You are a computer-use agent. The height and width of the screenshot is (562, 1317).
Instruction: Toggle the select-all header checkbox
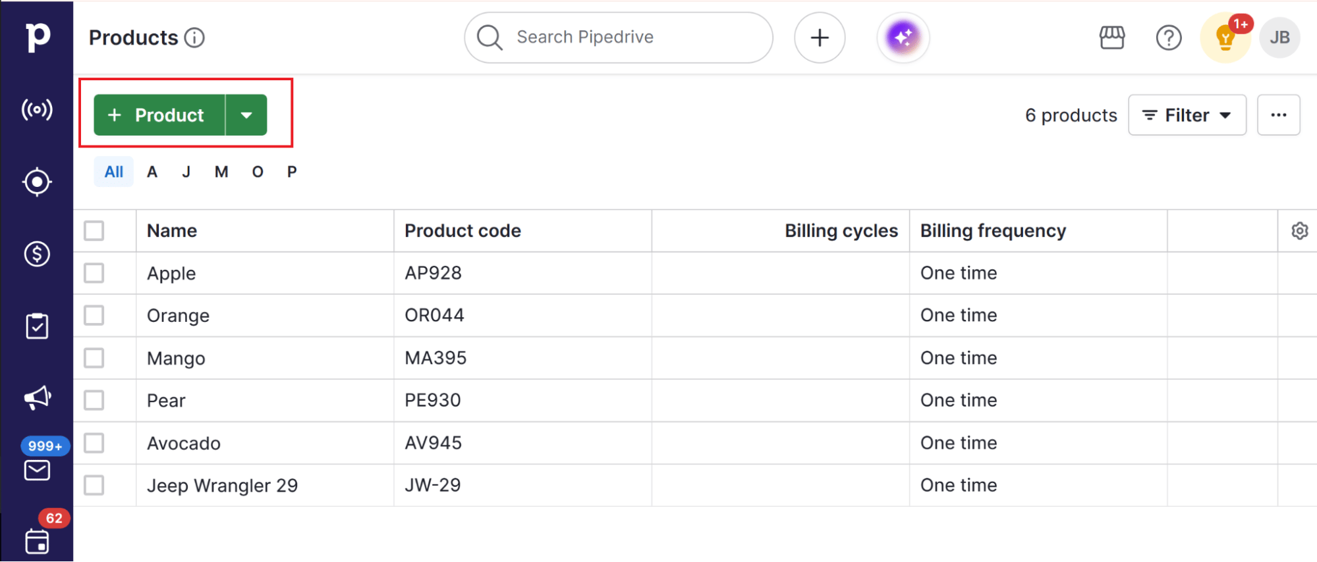pyautogui.click(x=94, y=231)
